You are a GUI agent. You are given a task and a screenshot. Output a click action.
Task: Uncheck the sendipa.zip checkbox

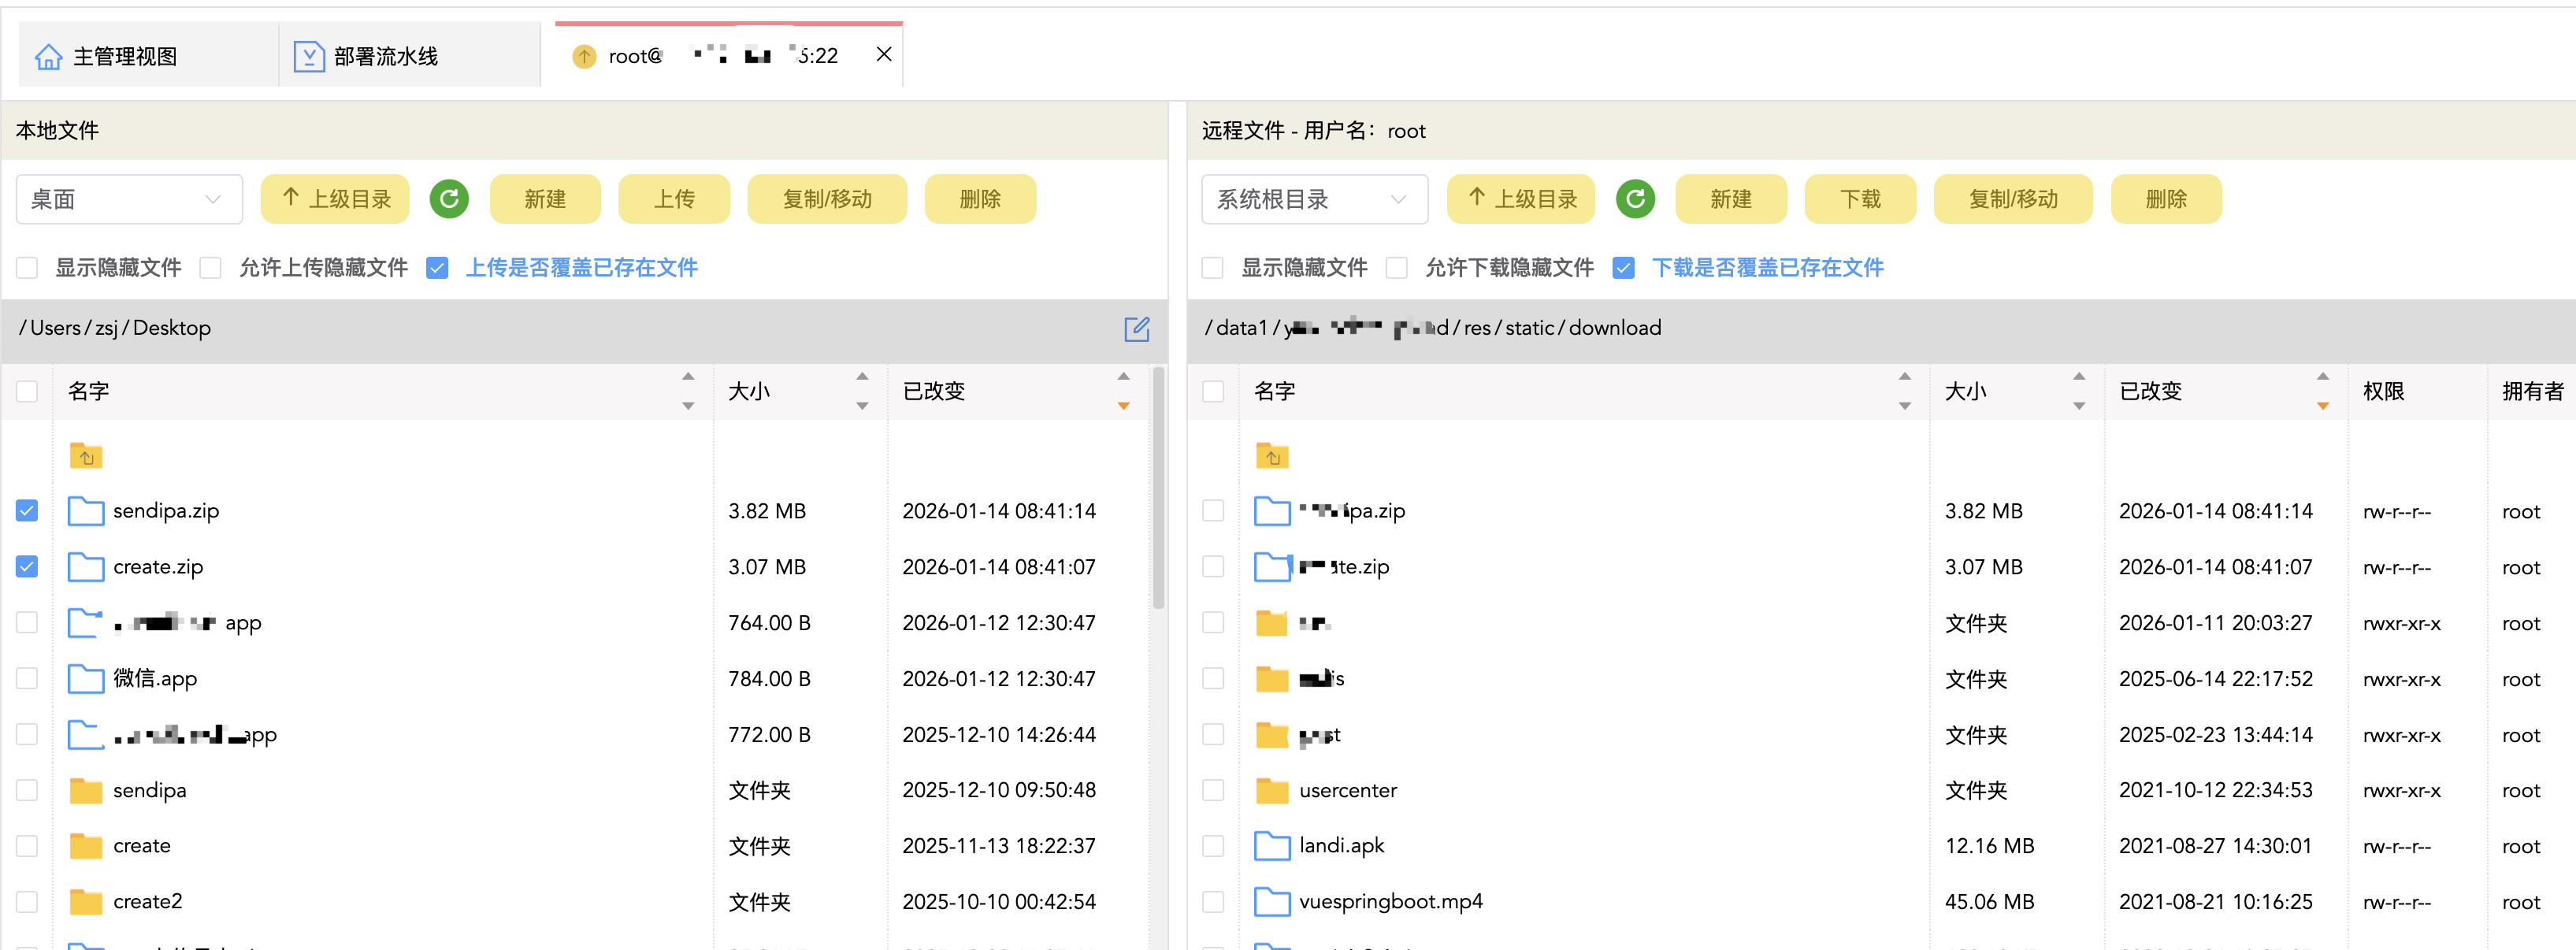27,511
